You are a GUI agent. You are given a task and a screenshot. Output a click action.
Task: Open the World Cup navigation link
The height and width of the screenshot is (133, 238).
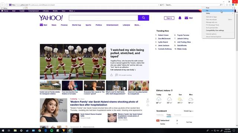click(x=77, y=25)
